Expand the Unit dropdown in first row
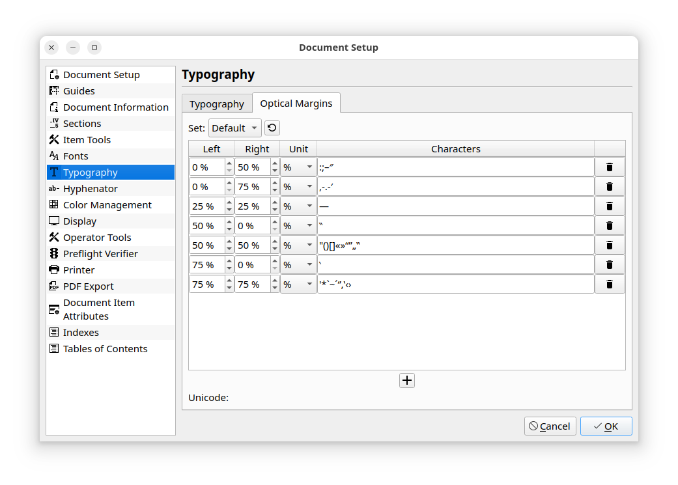The height and width of the screenshot is (485, 678). point(298,167)
